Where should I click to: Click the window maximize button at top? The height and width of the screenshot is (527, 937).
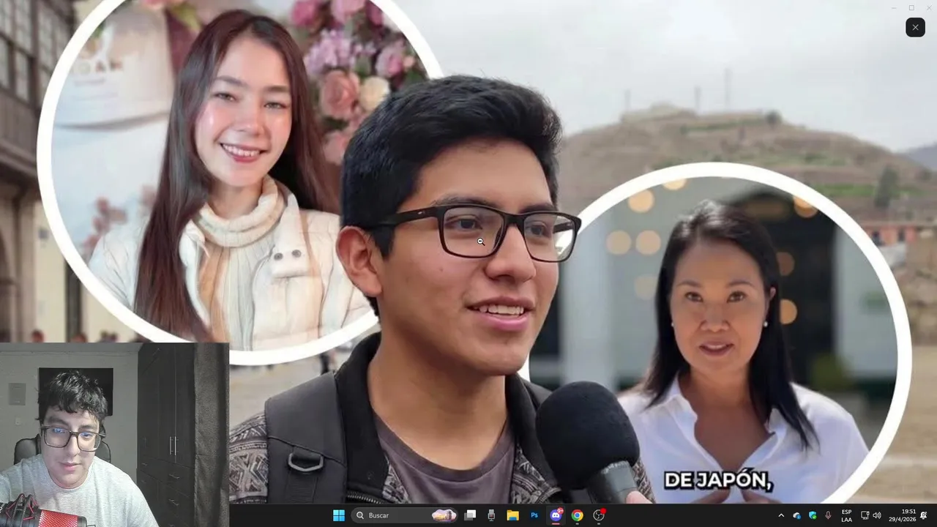click(x=911, y=7)
